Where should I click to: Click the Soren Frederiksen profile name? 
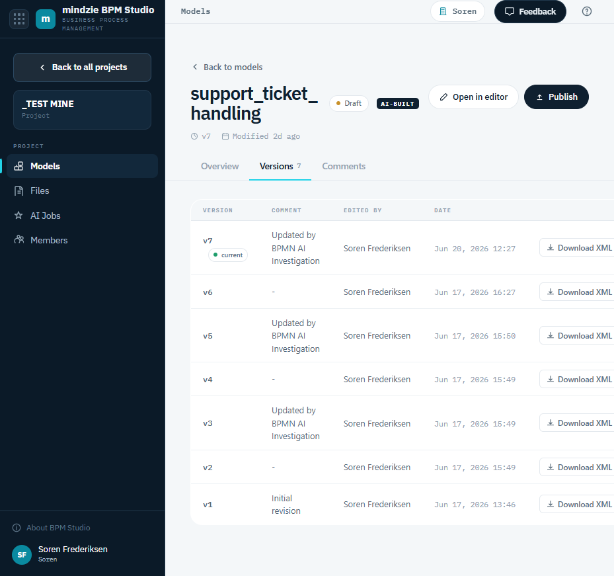click(73, 550)
